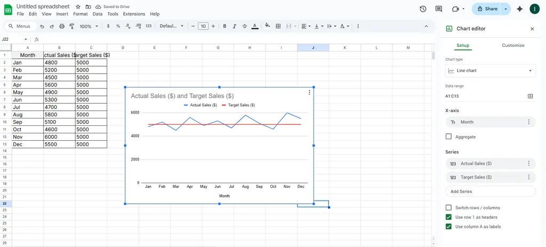This screenshot has height=247, width=546.
Task: Apply strikethrough formatting
Action: pyautogui.click(x=245, y=26)
